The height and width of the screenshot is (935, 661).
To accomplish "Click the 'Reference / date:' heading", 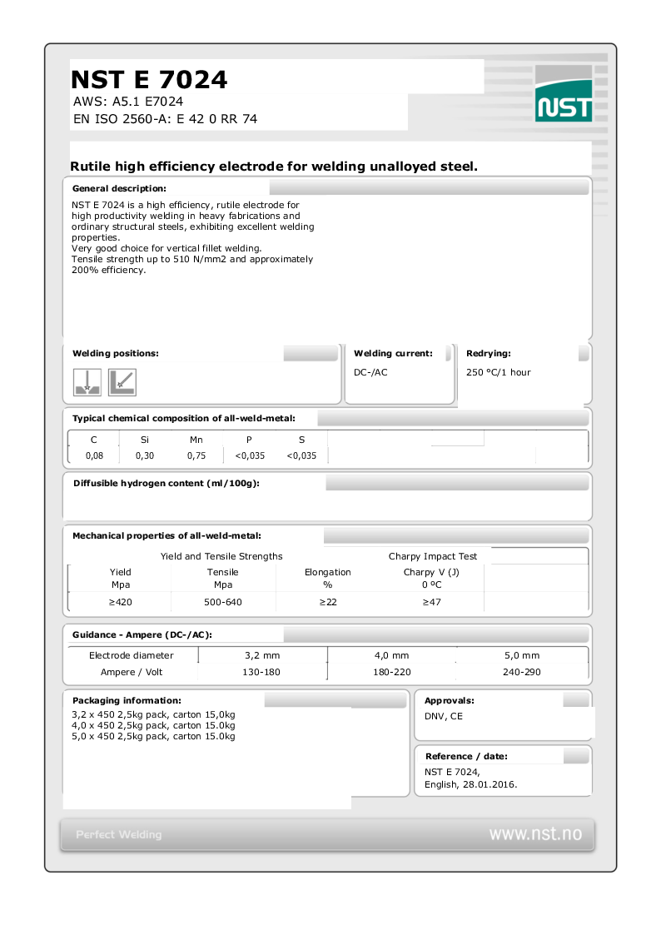I will click(x=467, y=757).
